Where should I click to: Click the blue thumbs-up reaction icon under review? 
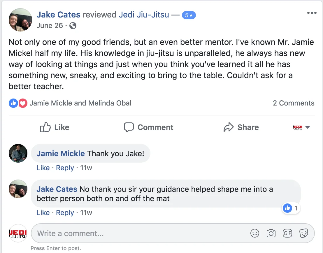click(13, 103)
